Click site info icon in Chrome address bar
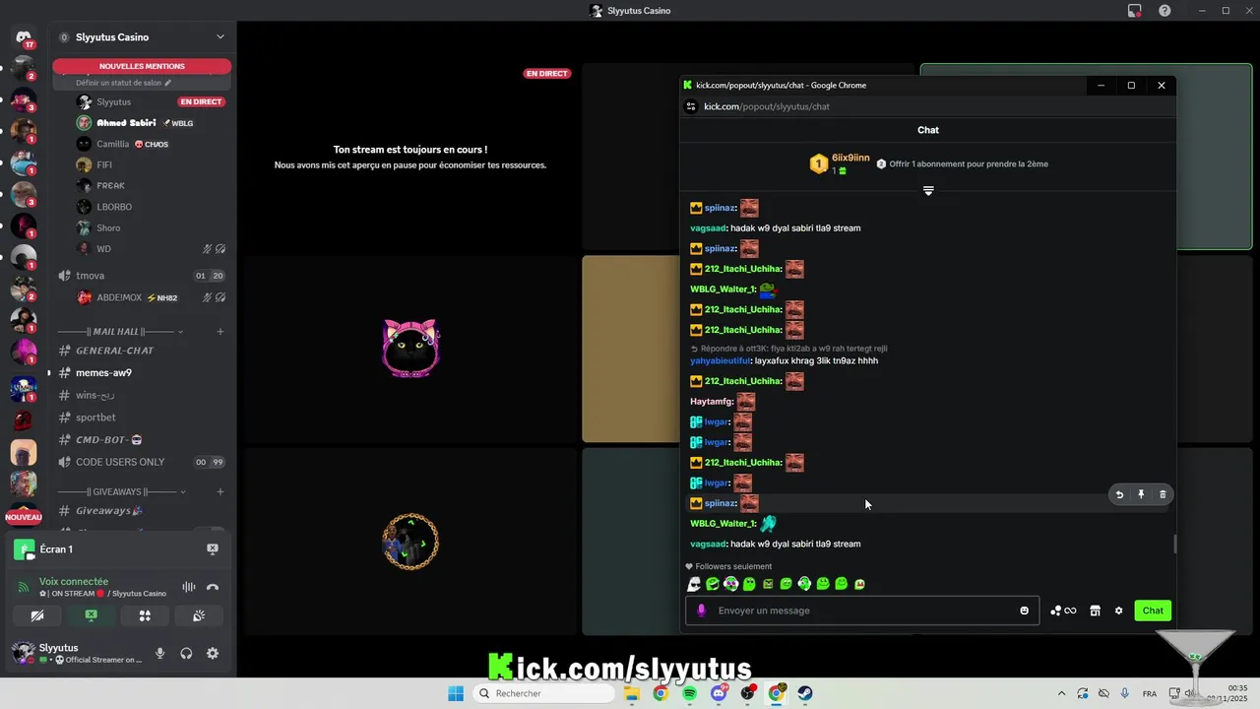Image resolution: width=1260 pixels, height=709 pixels. 692,106
